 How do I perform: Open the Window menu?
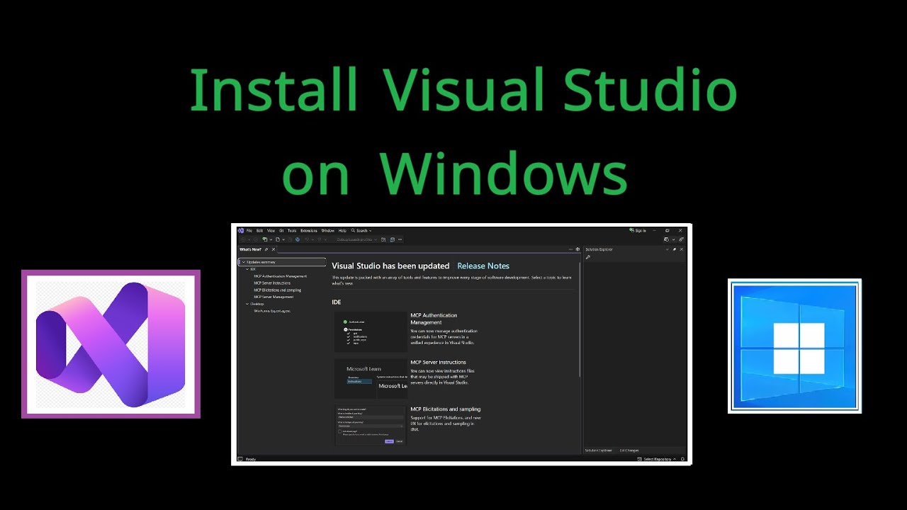(328, 230)
